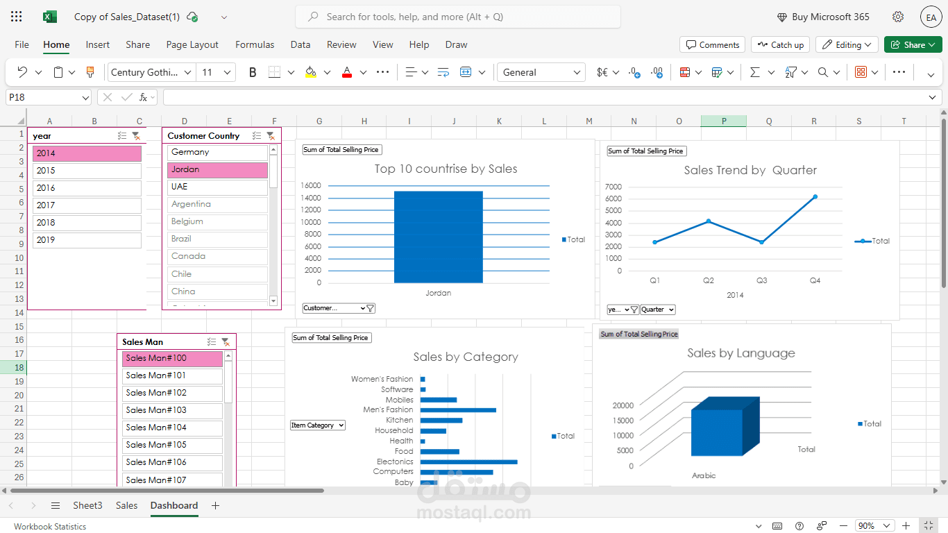Click Decrease Decimal icon

click(x=634, y=72)
